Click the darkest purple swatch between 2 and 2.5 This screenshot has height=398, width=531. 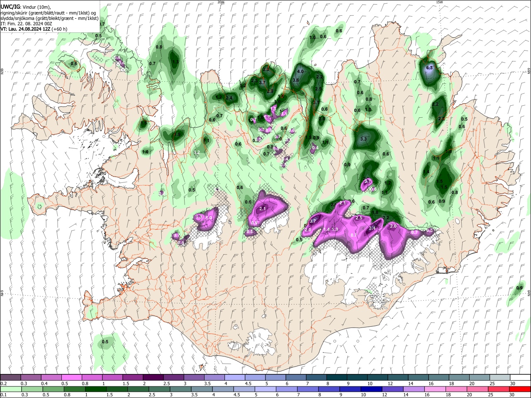(x=153, y=377)
